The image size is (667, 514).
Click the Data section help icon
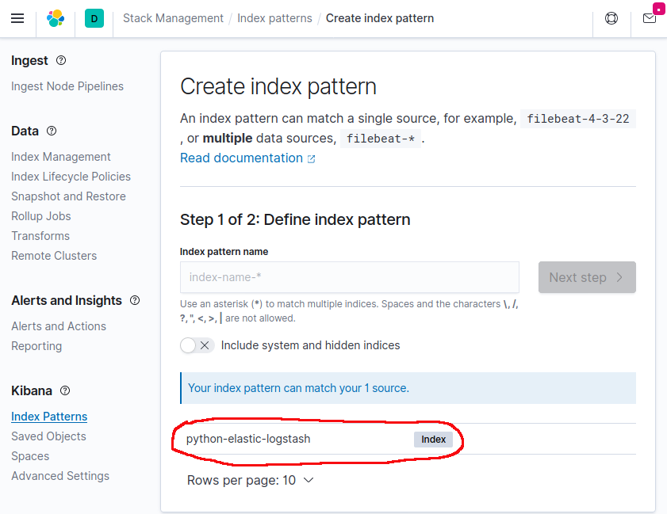tap(52, 131)
